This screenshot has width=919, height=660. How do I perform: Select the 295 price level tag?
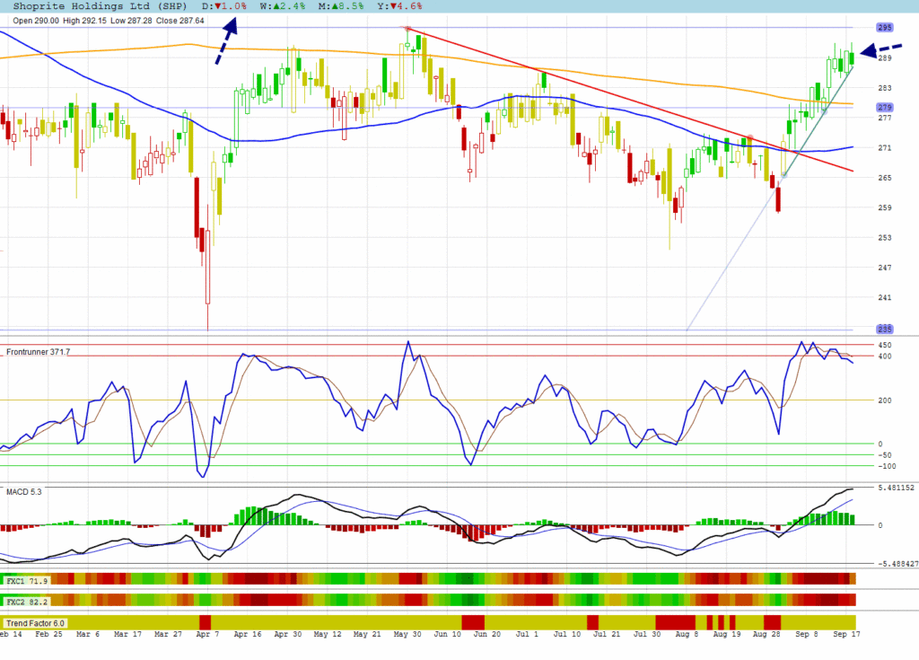pos(884,28)
